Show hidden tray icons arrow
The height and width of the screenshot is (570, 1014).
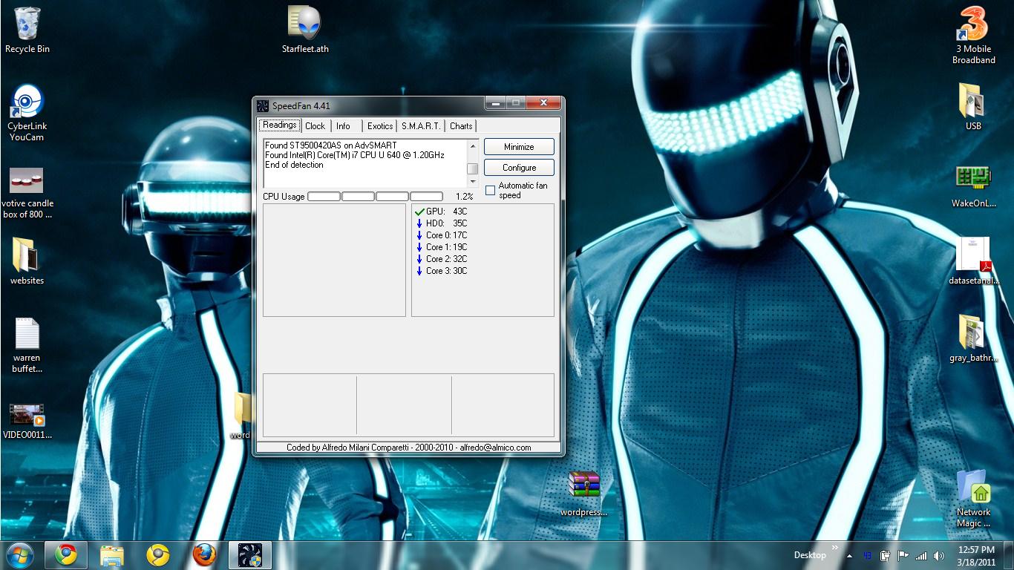pyautogui.click(x=849, y=555)
